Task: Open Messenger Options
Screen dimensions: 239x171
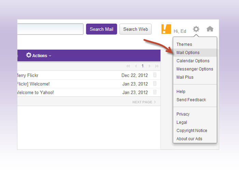Action: (x=195, y=69)
